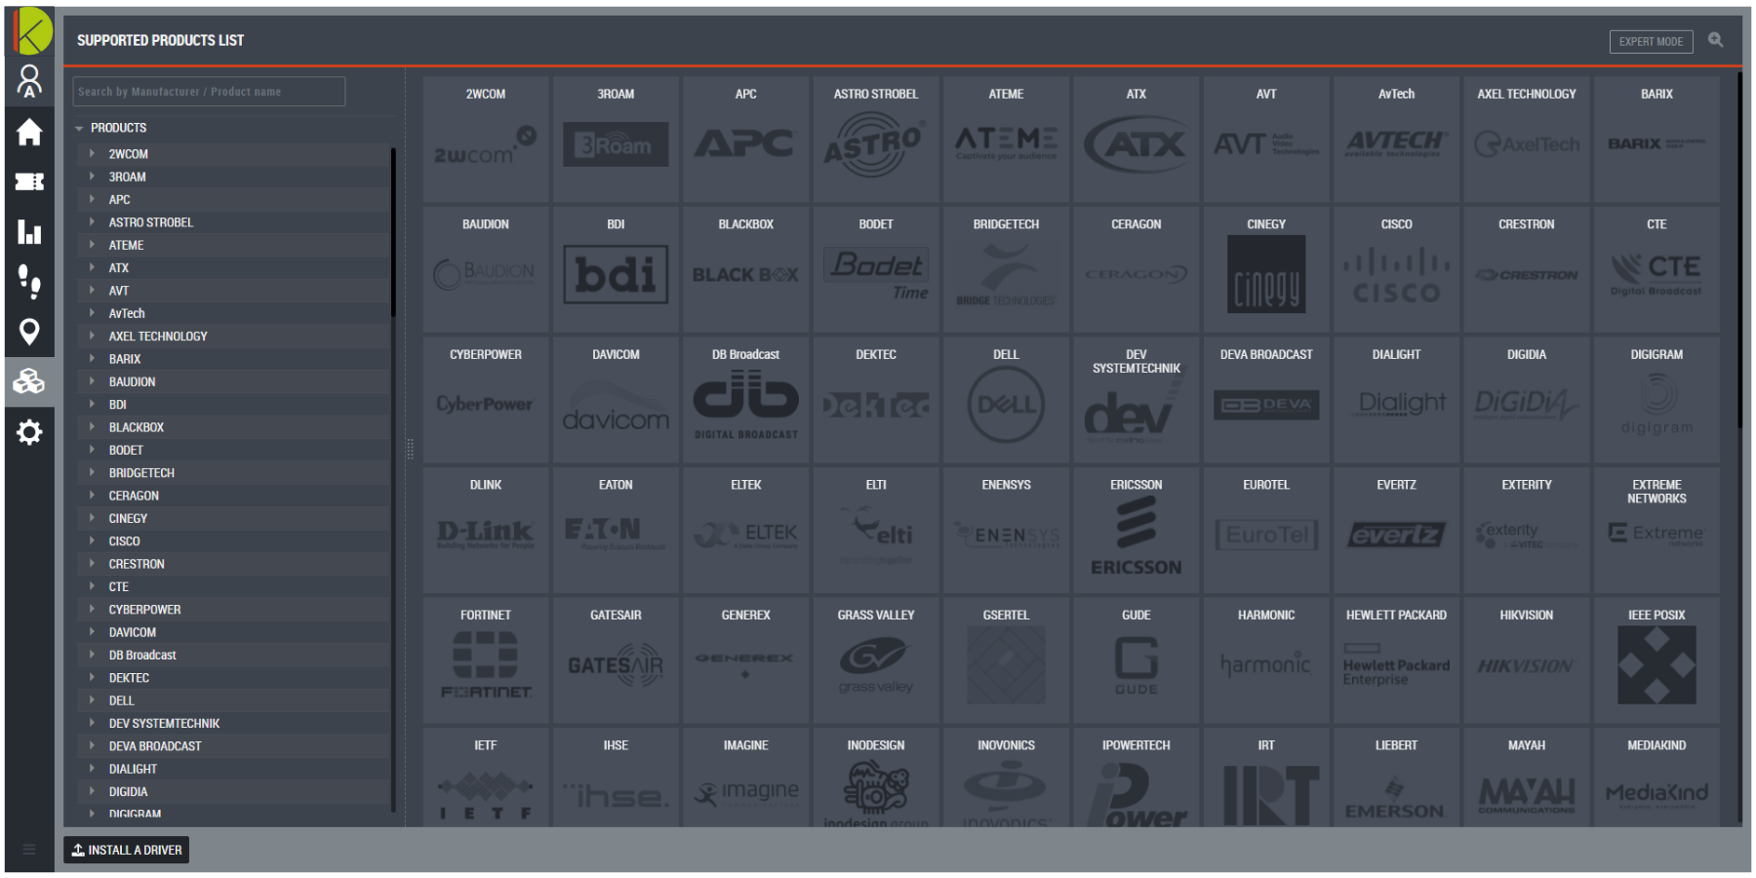Expand the ATEME tree node

coord(92,245)
